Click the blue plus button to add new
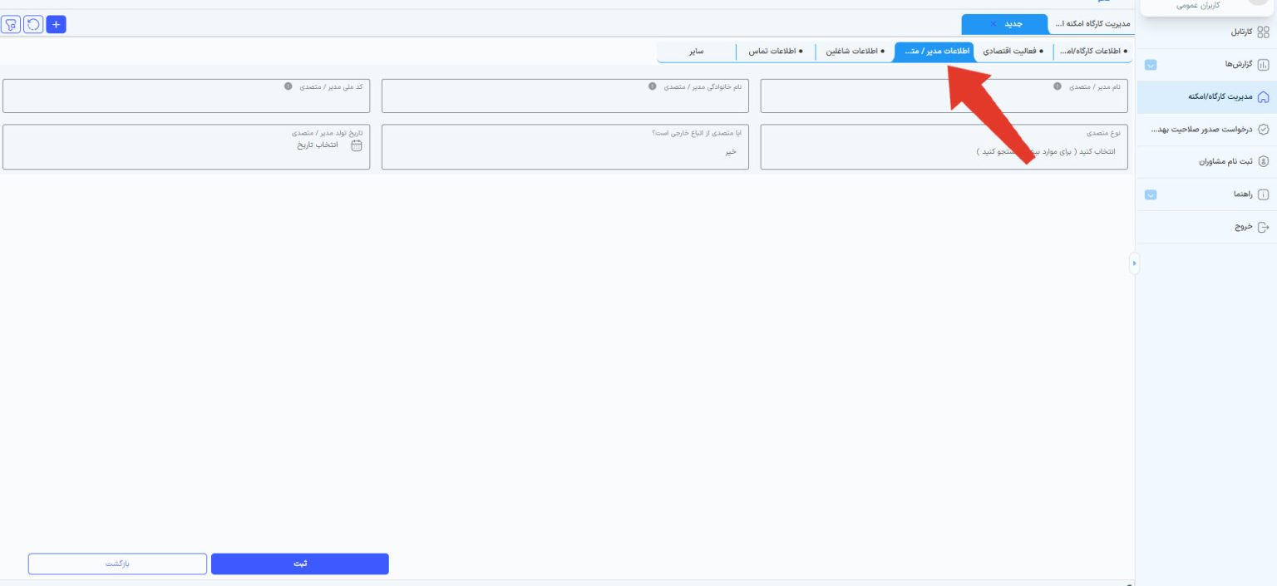 (x=56, y=24)
